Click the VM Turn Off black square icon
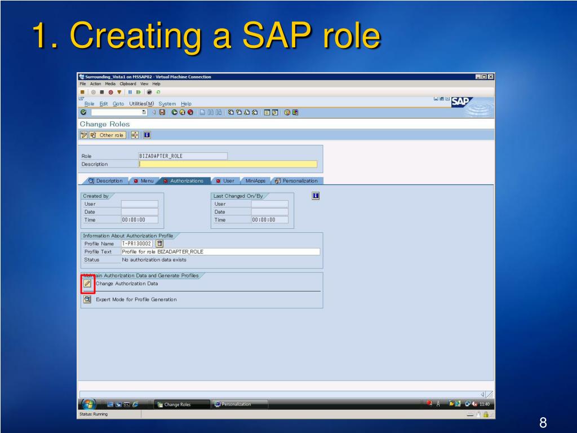Screen dimensions: 577x433 click(x=102, y=92)
